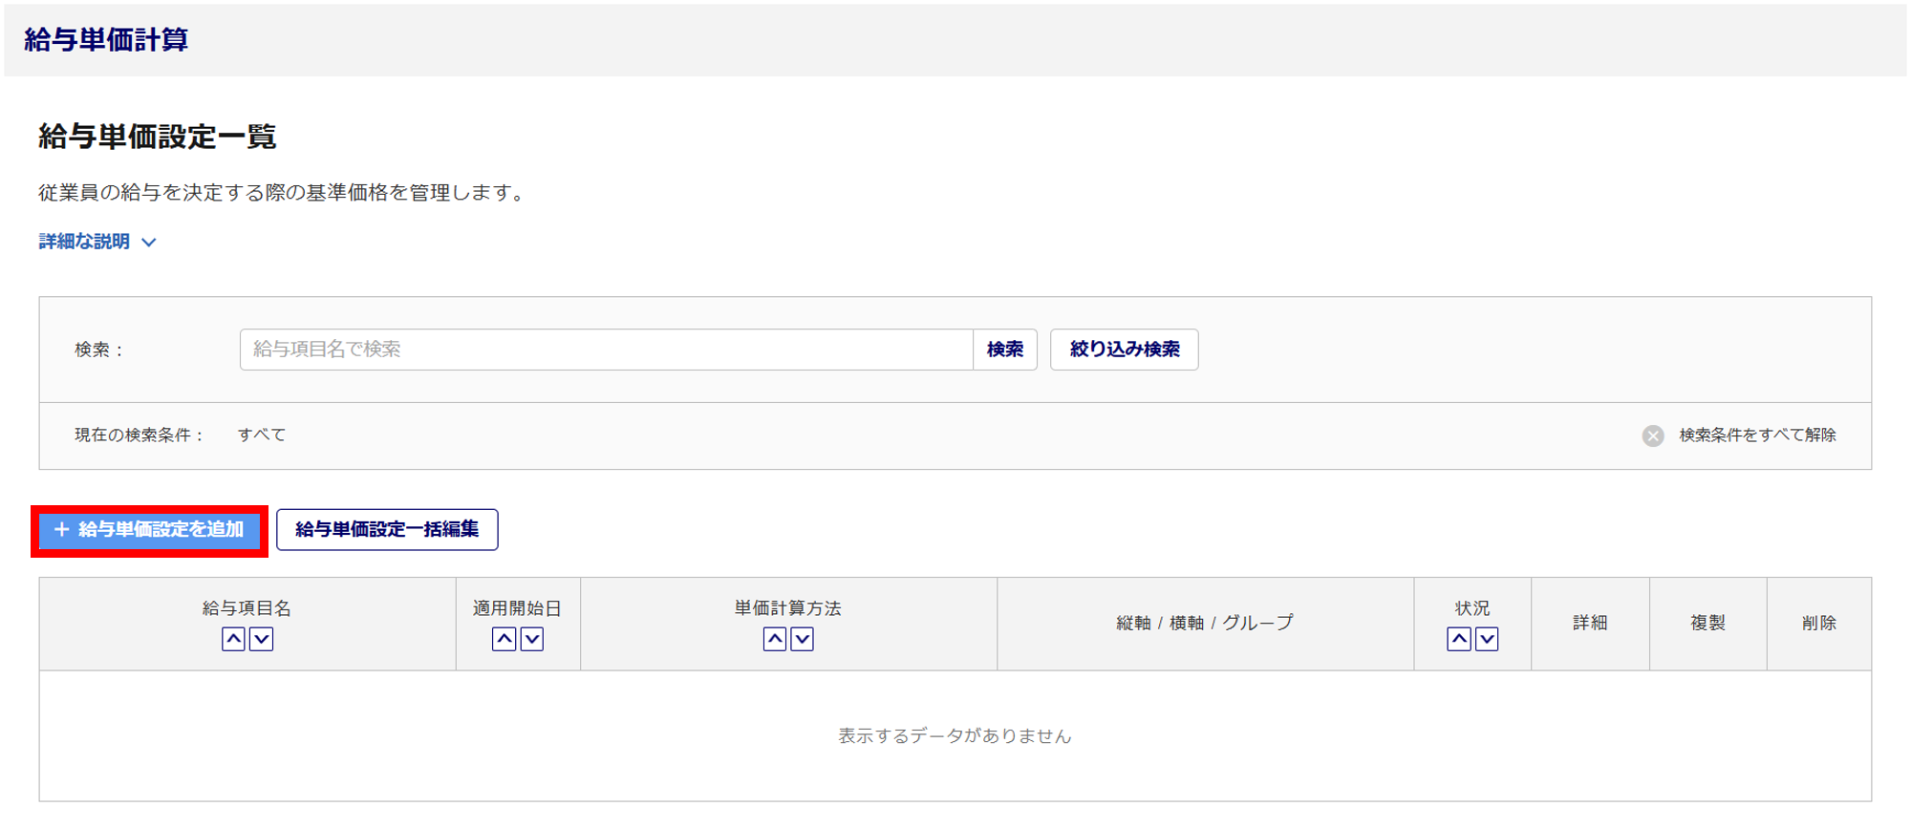Sort 給与項目名 column descending
This screenshot has width=1911, height=828.
point(261,639)
